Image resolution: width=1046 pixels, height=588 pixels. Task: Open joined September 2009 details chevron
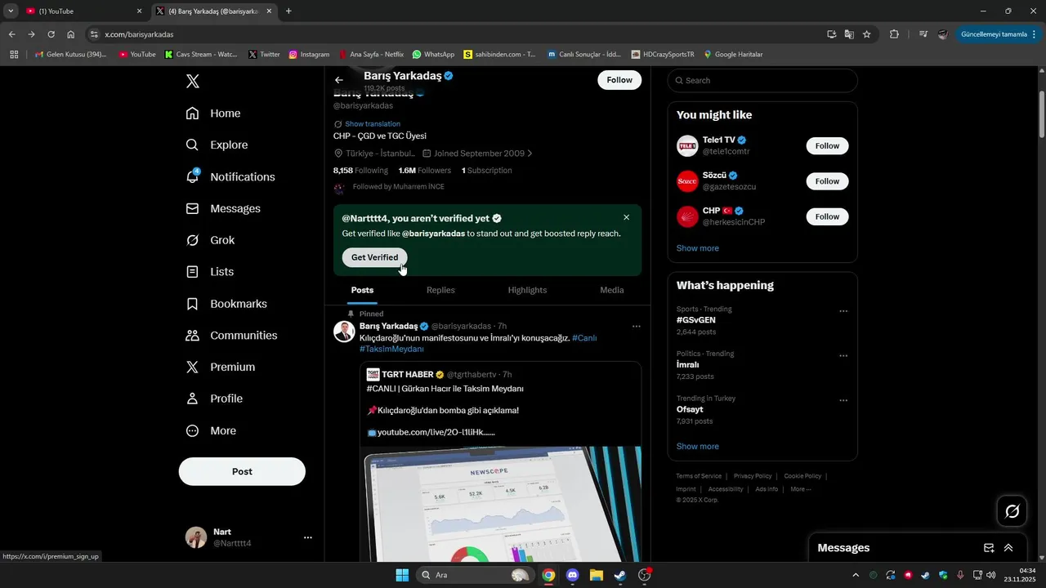click(530, 154)
